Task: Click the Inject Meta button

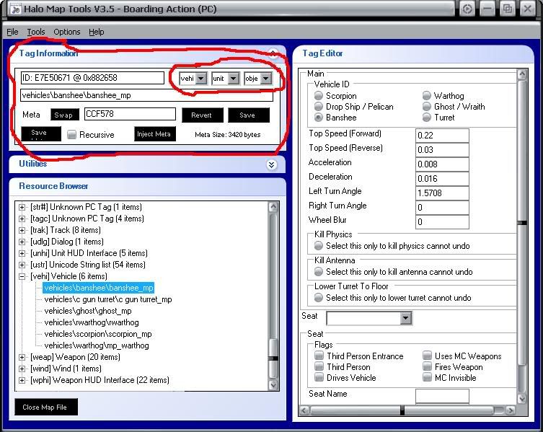Action: coord(155,133)
